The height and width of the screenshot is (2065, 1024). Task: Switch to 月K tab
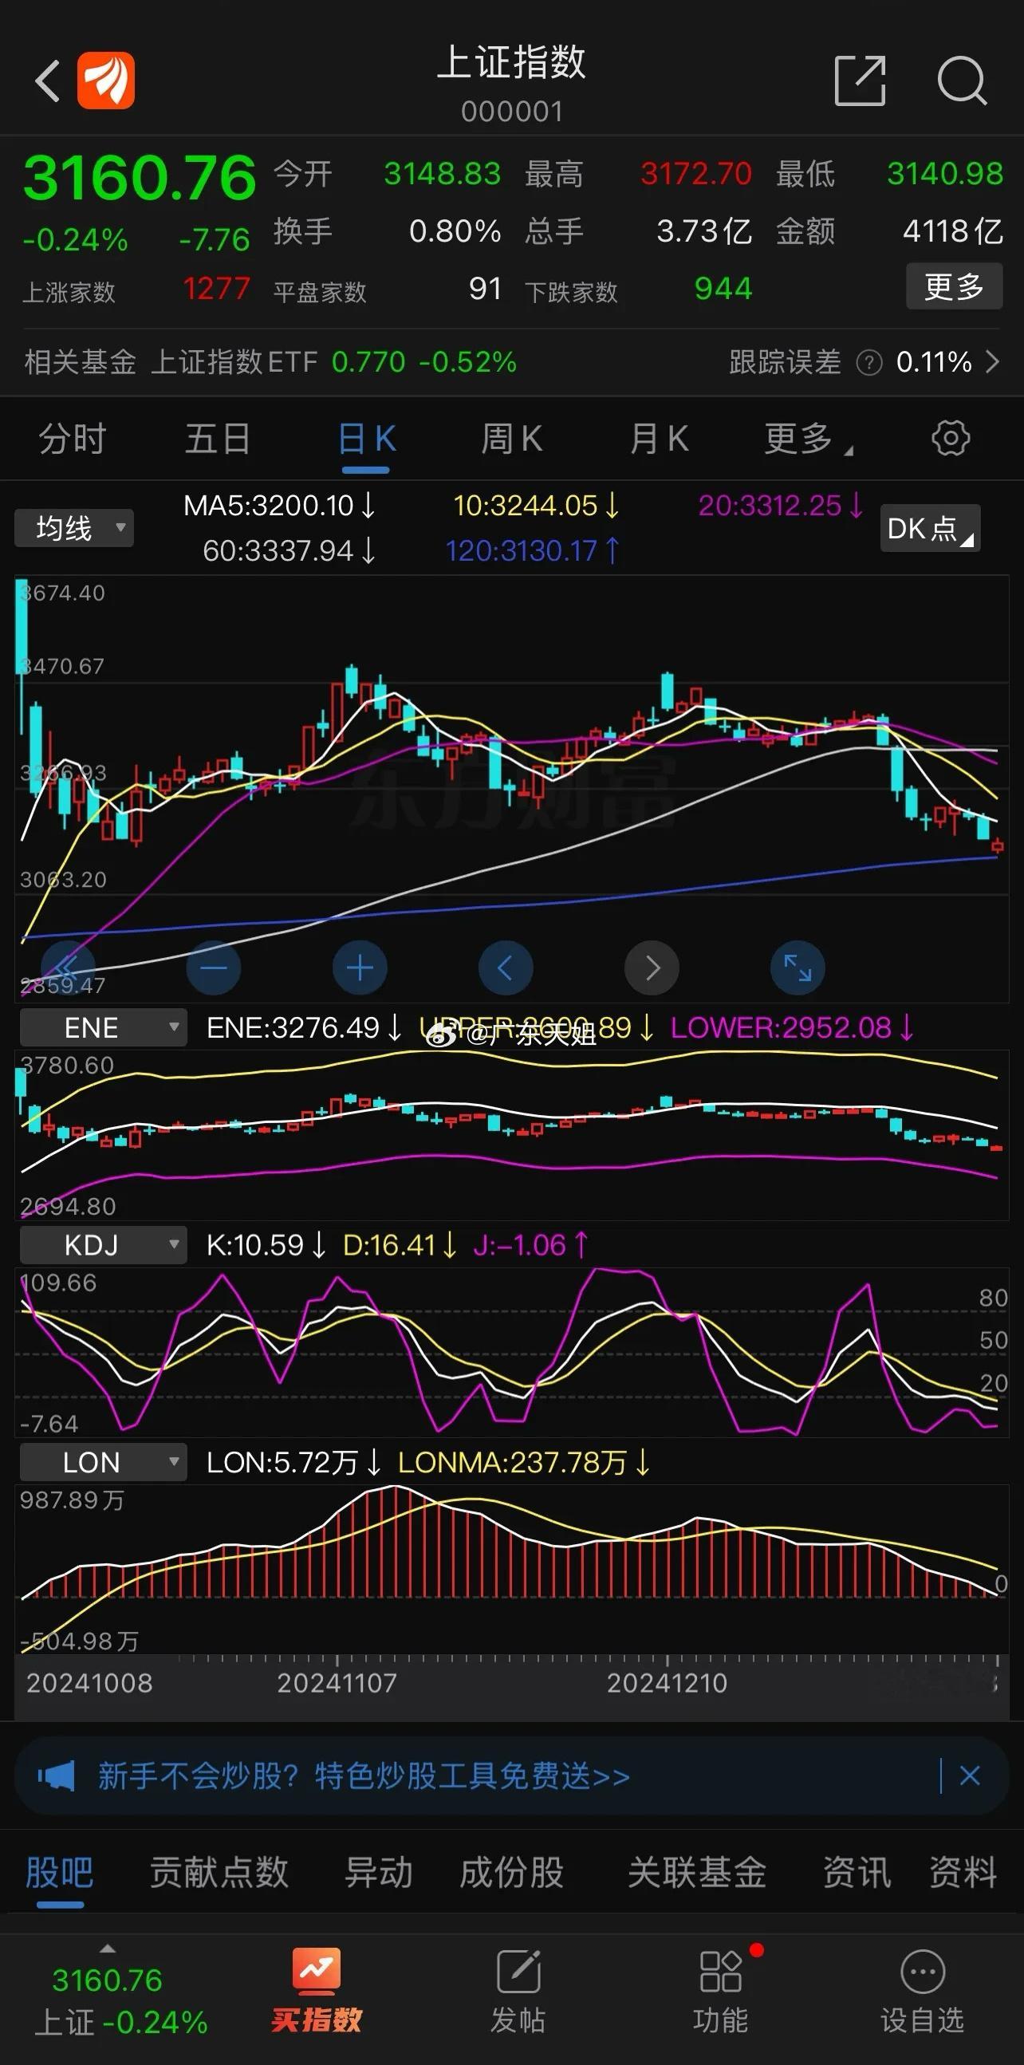pos(660,439)
